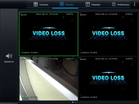Toggle the Sound on speaker icon

[9, 56]
